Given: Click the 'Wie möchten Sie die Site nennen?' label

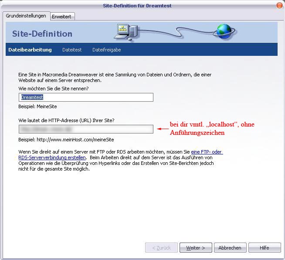Looking at the screenshot, I should 54,89.
